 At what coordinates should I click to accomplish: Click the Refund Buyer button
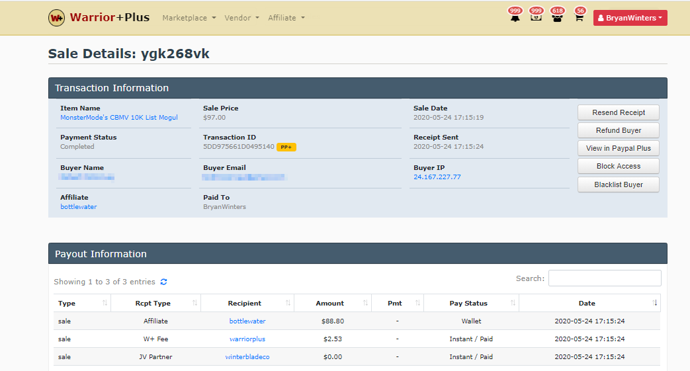[x=619, y=130]
